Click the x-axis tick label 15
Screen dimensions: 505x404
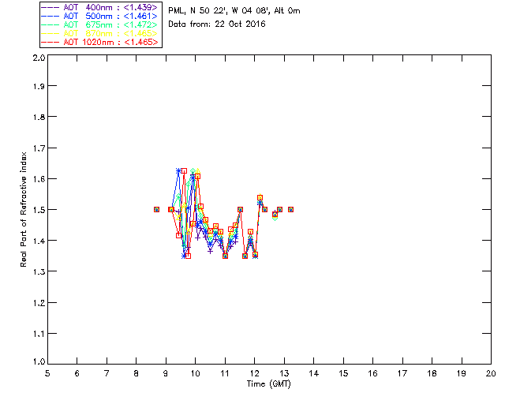pyautogui.click(x=343, y=373)
